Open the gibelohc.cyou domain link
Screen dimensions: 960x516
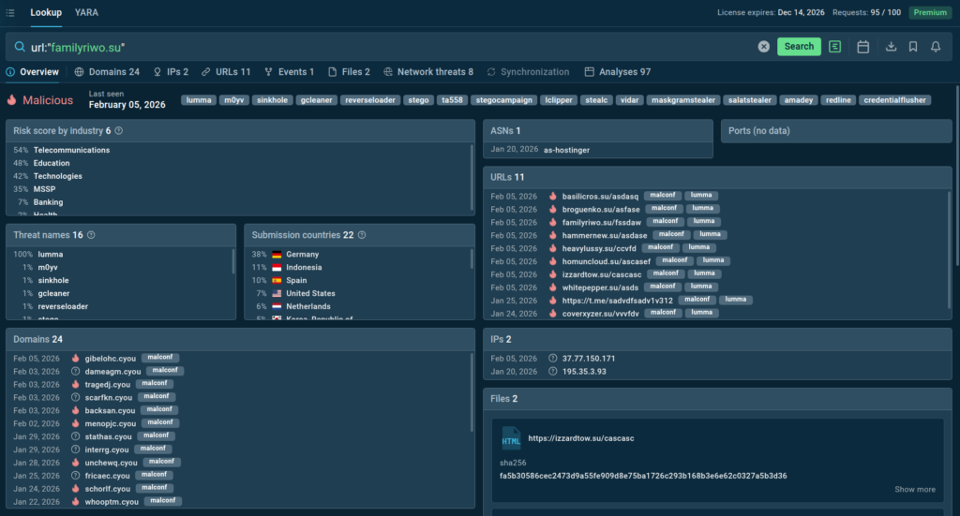pos(111,358)
